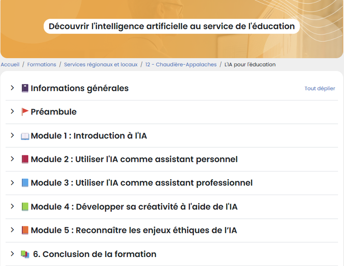Click the orange book icon for Module 5

[25, 230]
